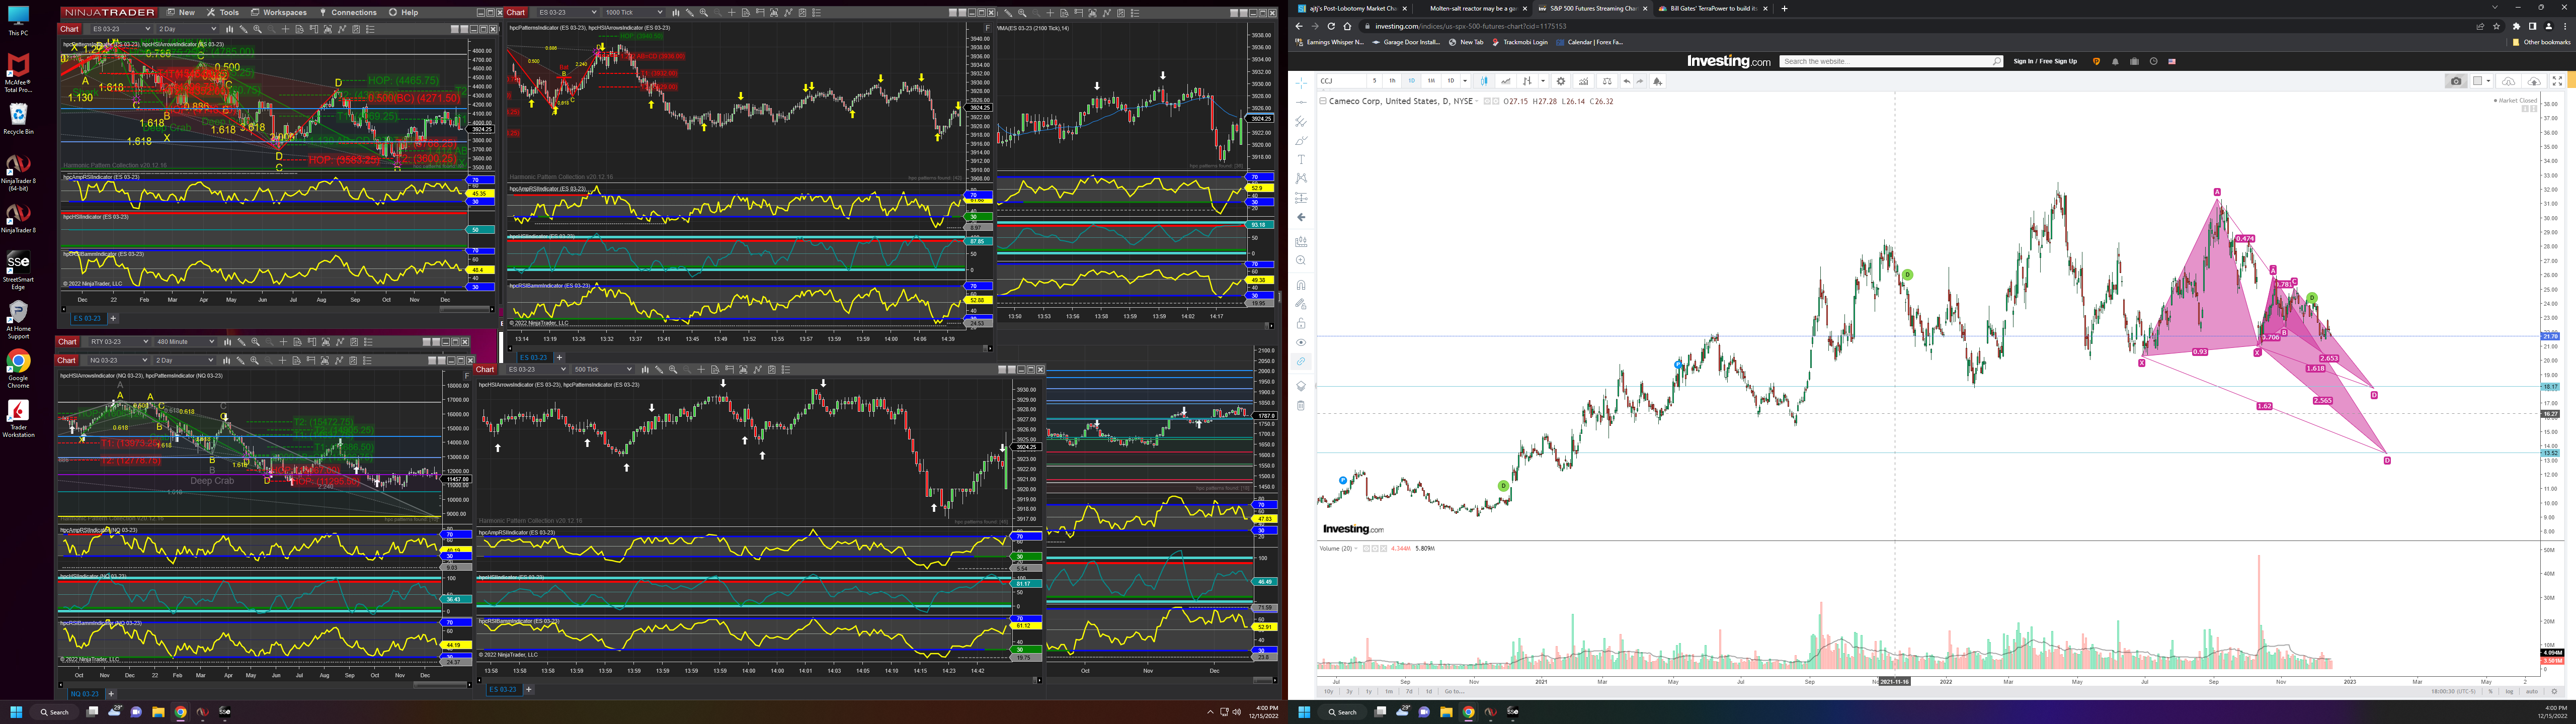Add alert with bell-plus icon
Image resolution: width=2576 pixels, height=724 pixels.
[x=1658, y=81]
